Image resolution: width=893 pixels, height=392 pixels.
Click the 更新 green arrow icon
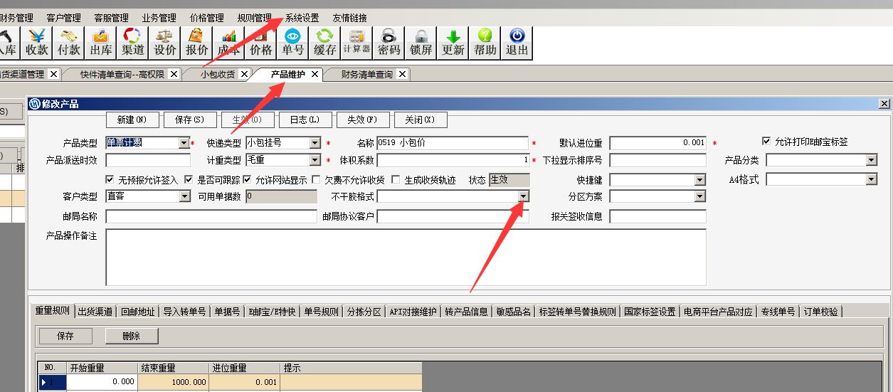point(453,42)
